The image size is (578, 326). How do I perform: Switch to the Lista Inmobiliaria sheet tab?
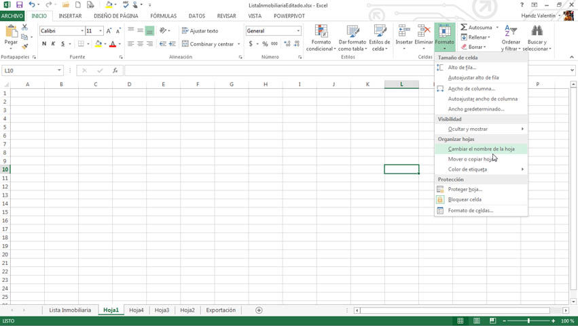click(x=69, y=310)
